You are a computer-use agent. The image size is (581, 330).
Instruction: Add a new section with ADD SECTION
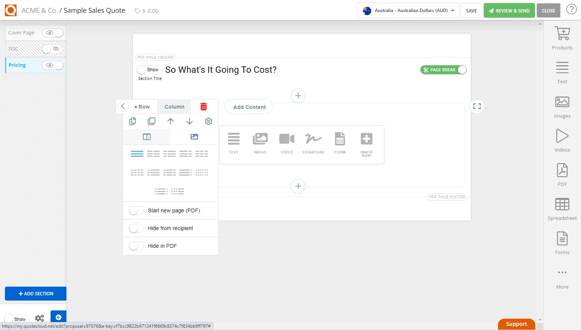coord(35,293)
